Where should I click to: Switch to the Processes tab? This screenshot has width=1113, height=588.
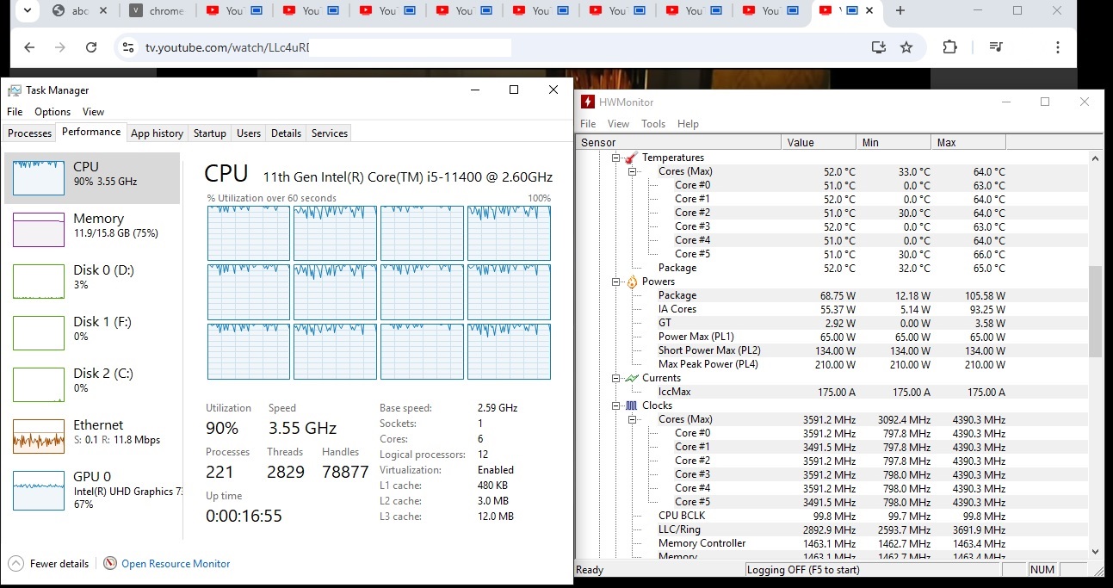[x=29, y=133]
